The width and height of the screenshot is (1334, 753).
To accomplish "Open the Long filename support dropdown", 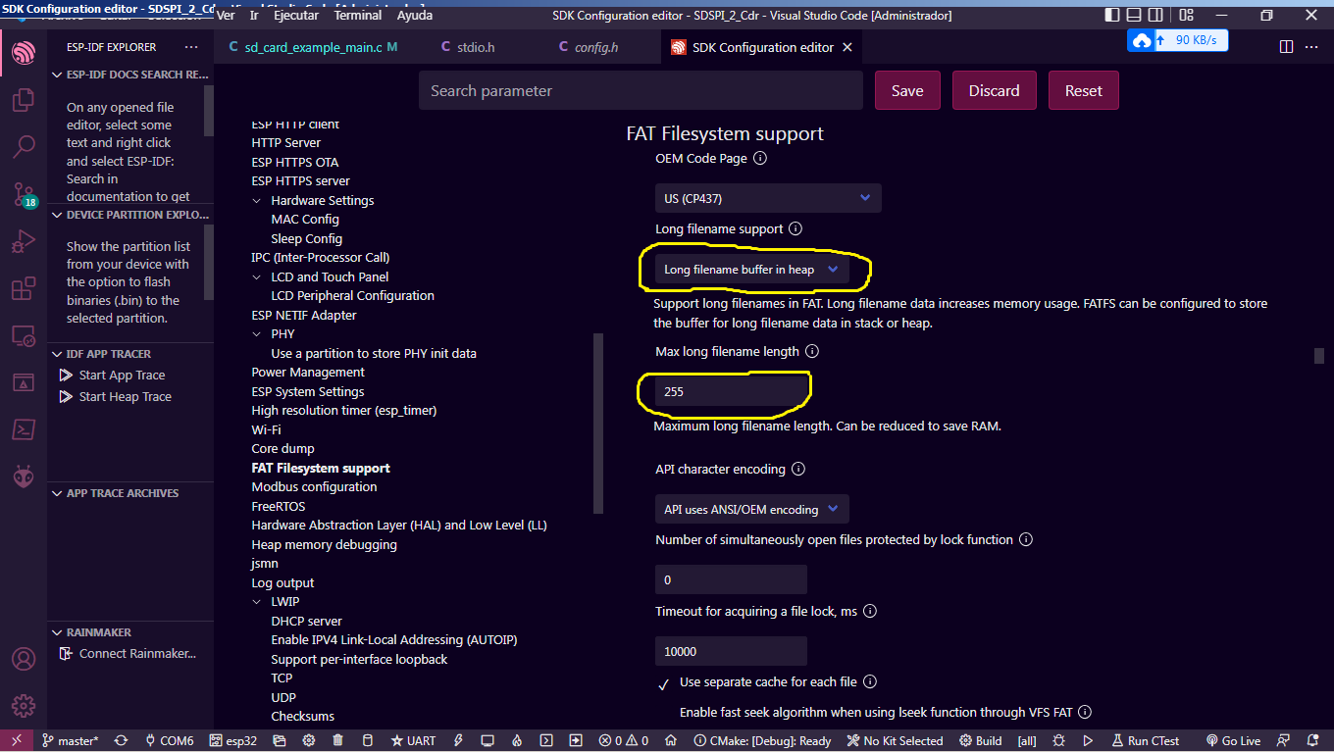I will tap(752, 270).
